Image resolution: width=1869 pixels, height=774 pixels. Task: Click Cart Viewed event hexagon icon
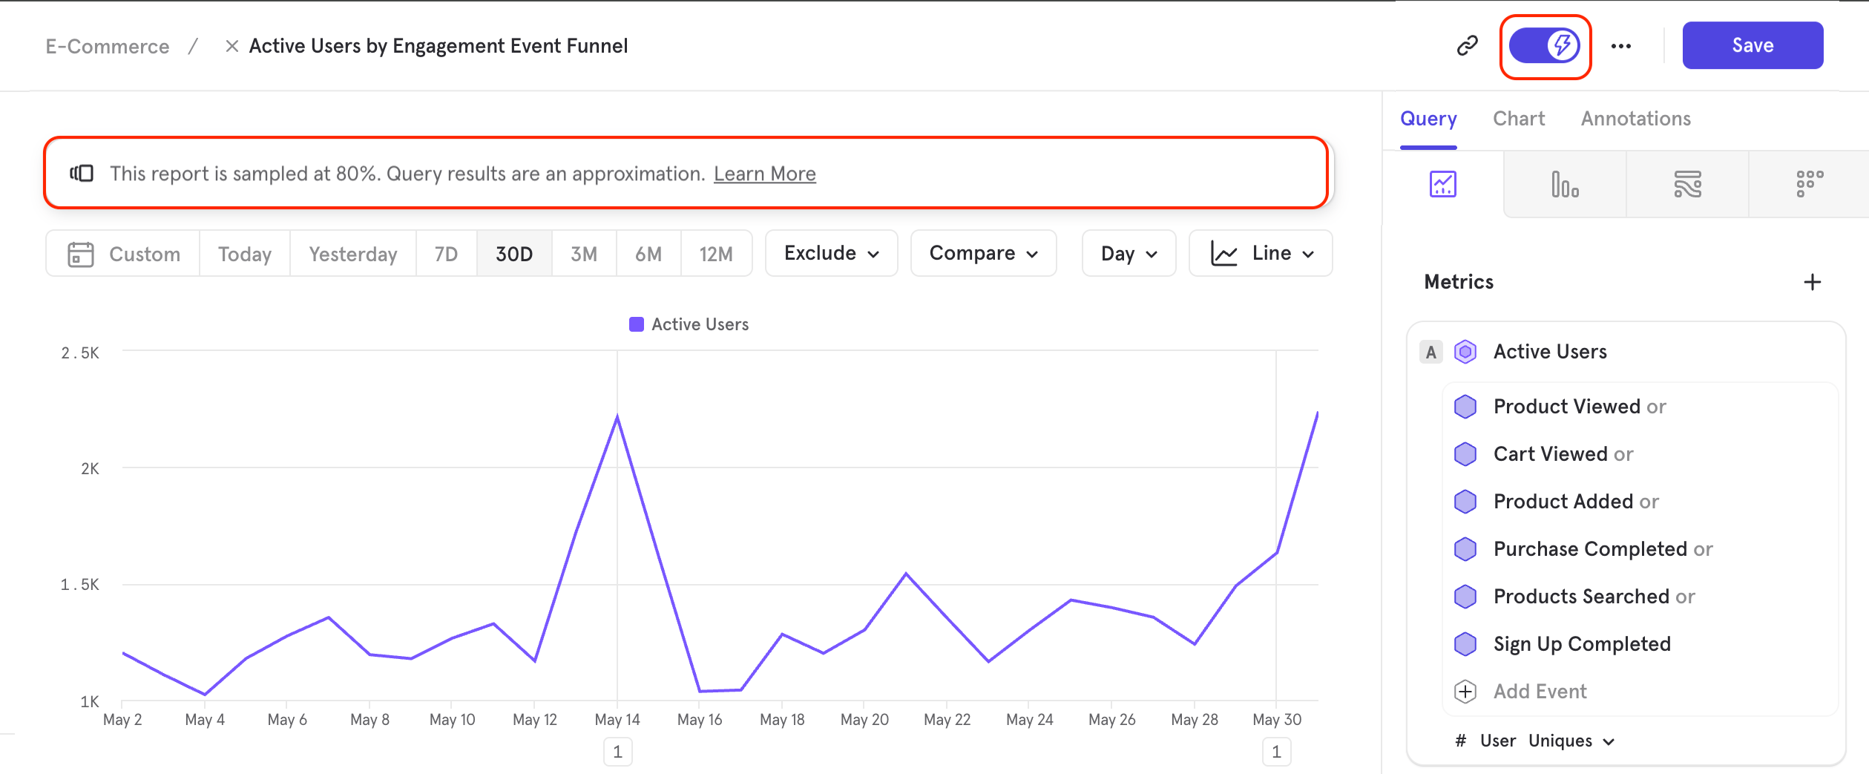(x=1465, y=454)
